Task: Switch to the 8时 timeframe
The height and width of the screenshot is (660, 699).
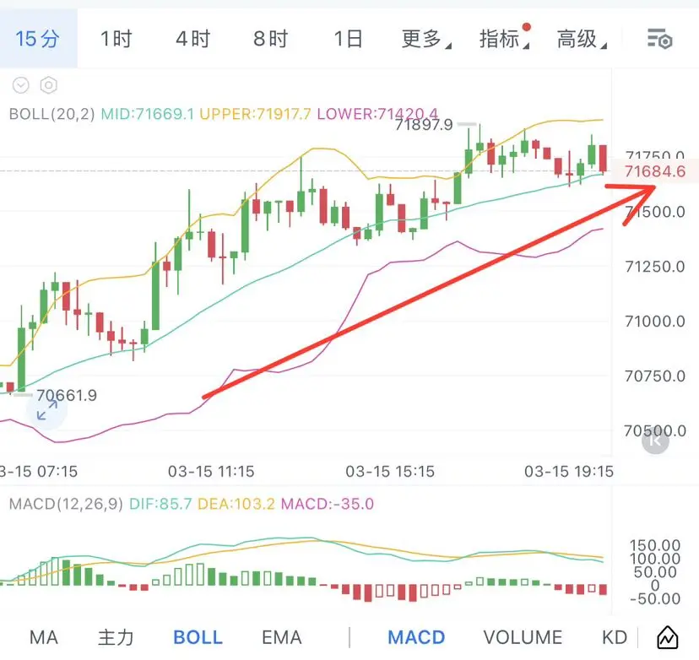Action: (x=271, y=39)
